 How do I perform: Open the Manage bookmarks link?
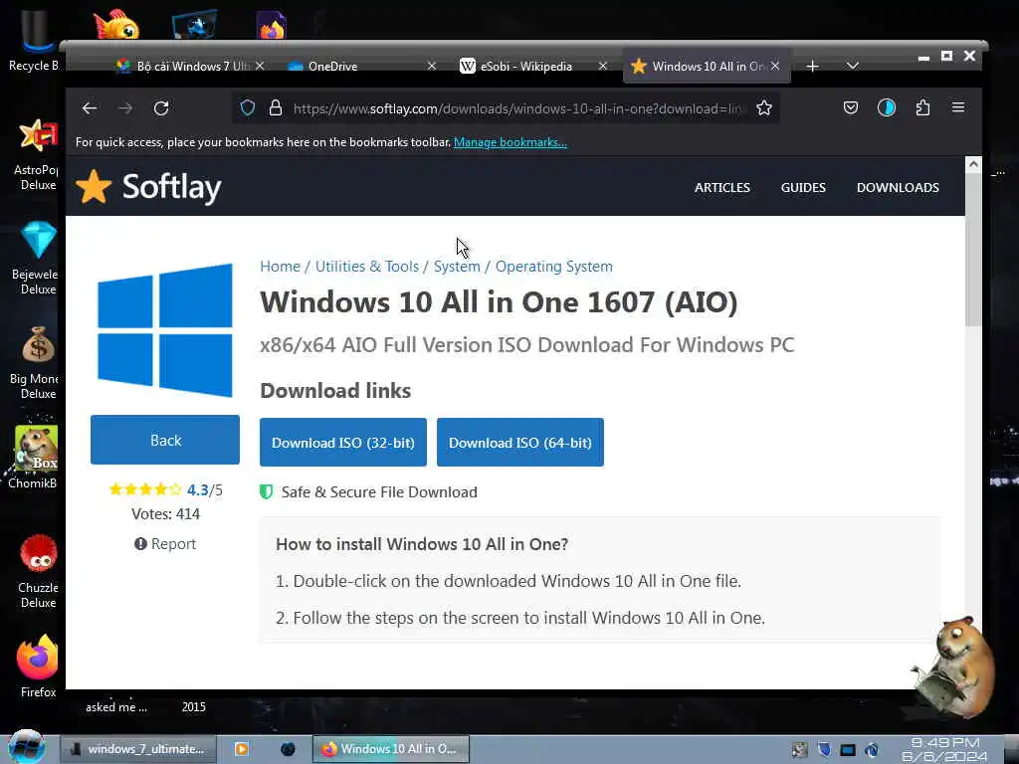click(x=510, y=142)
